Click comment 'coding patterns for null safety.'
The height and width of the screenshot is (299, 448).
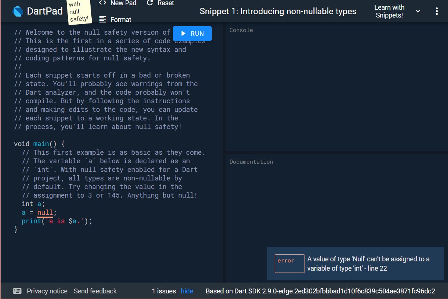(x=82, y=58)
